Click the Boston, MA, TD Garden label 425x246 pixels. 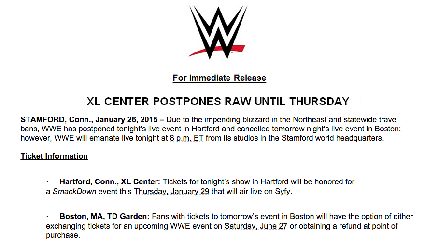click(104, 217)
